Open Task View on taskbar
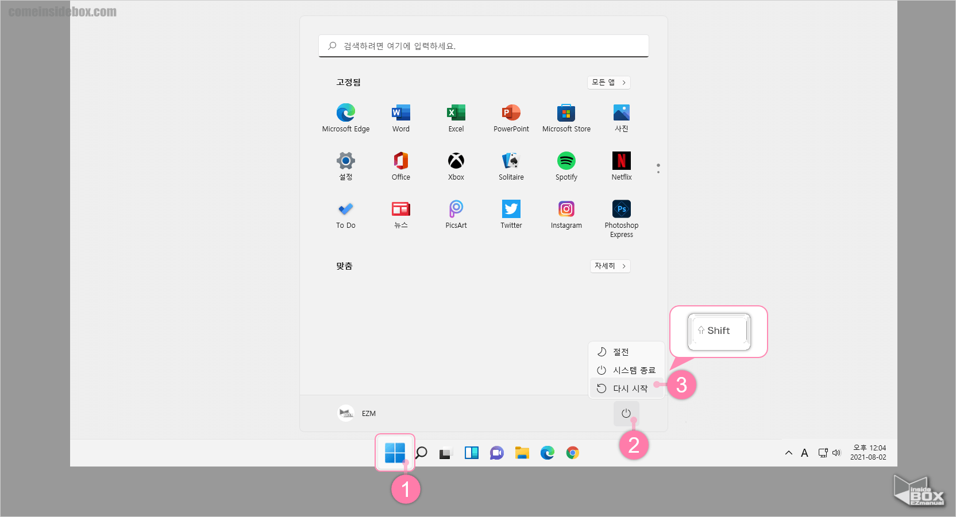 446,453
